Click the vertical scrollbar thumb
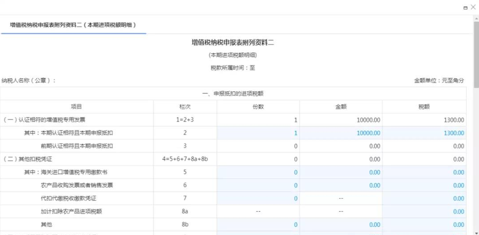This screenshot has width=479, height=235. tap(476, 55)
